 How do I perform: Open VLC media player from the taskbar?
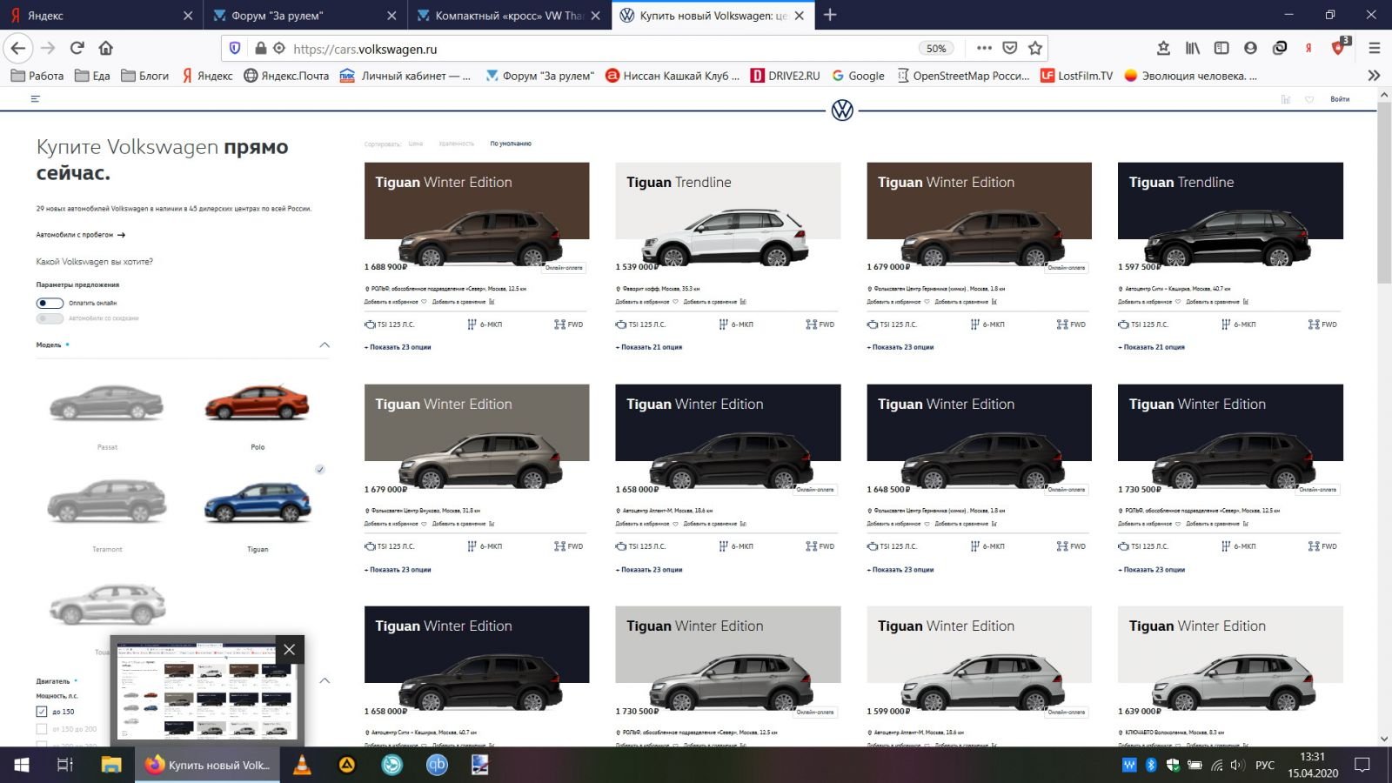(x=302, y=765)
